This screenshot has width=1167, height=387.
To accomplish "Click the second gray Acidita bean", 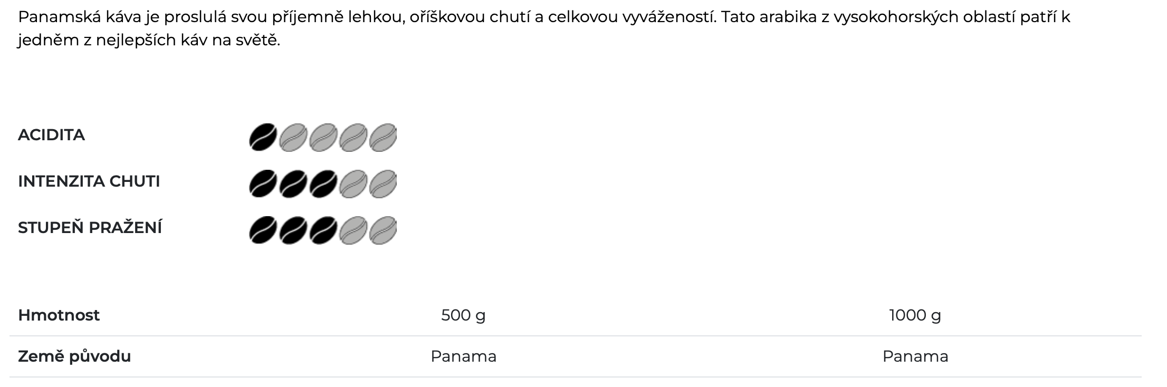I will (x=293, y=137).
